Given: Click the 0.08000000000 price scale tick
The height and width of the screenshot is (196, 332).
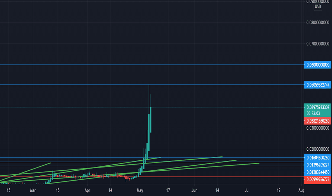Looking at the screenshot, I should (x=318, y=22).
